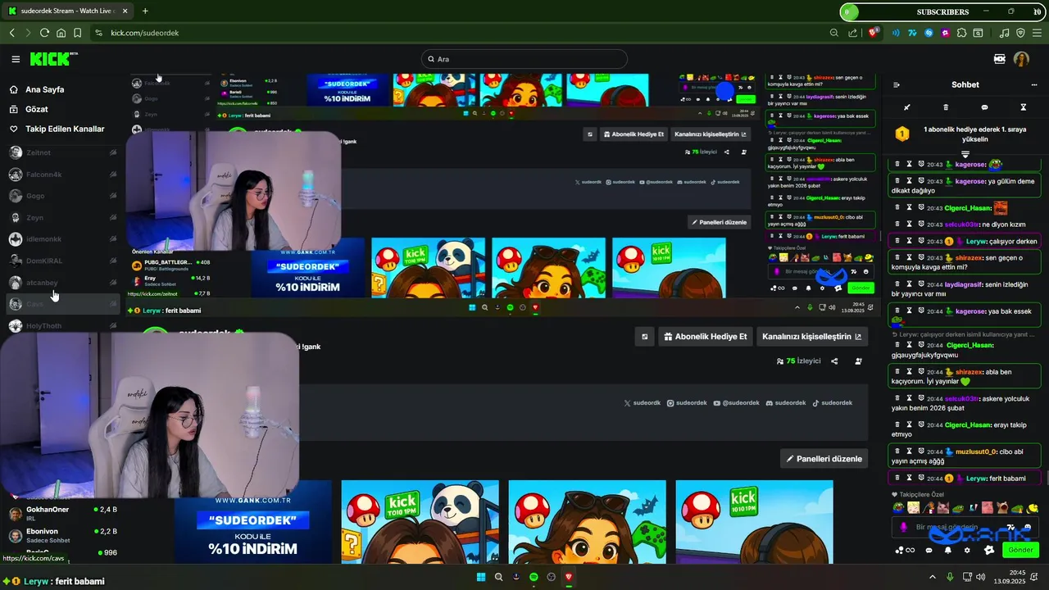This screenshot has width=1049, height=590.
Task: Click the speech bubble icon under Sohbet
Action: coord(984,107)
